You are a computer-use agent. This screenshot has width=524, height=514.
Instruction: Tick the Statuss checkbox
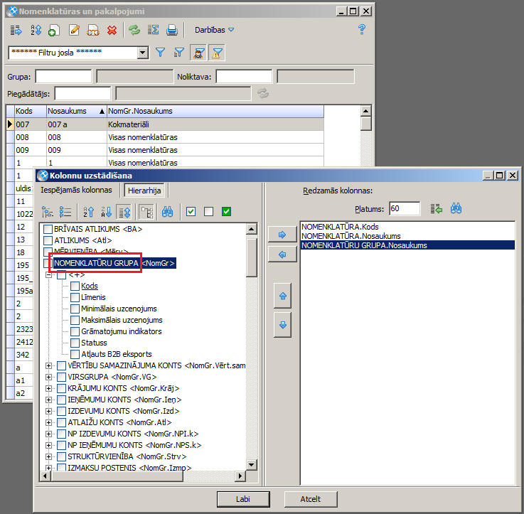coord(75,343)
